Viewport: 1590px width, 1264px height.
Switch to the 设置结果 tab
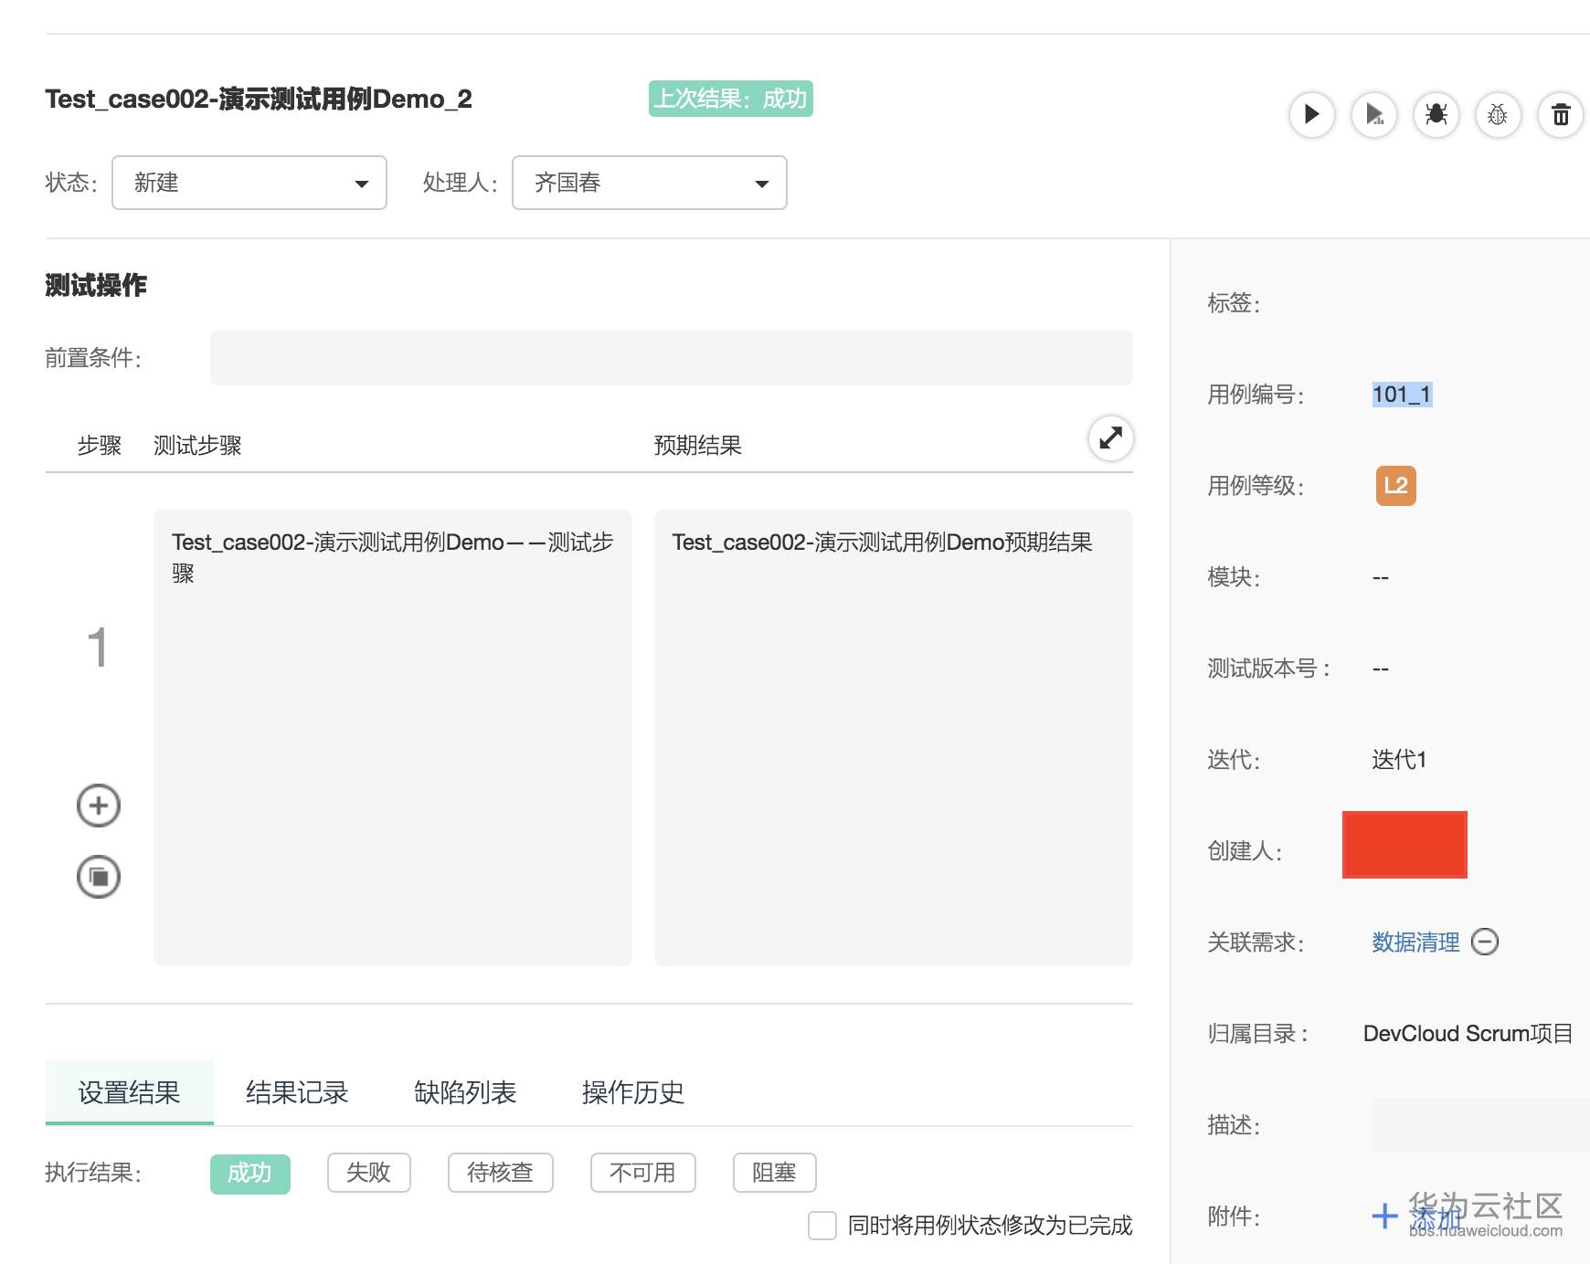pos(130,1092)
